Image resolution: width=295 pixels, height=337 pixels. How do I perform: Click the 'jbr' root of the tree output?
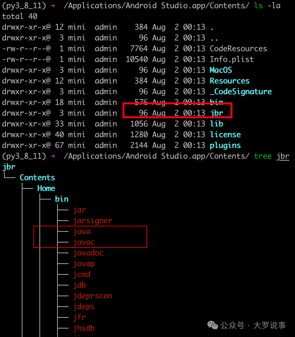tap(9, 167)
